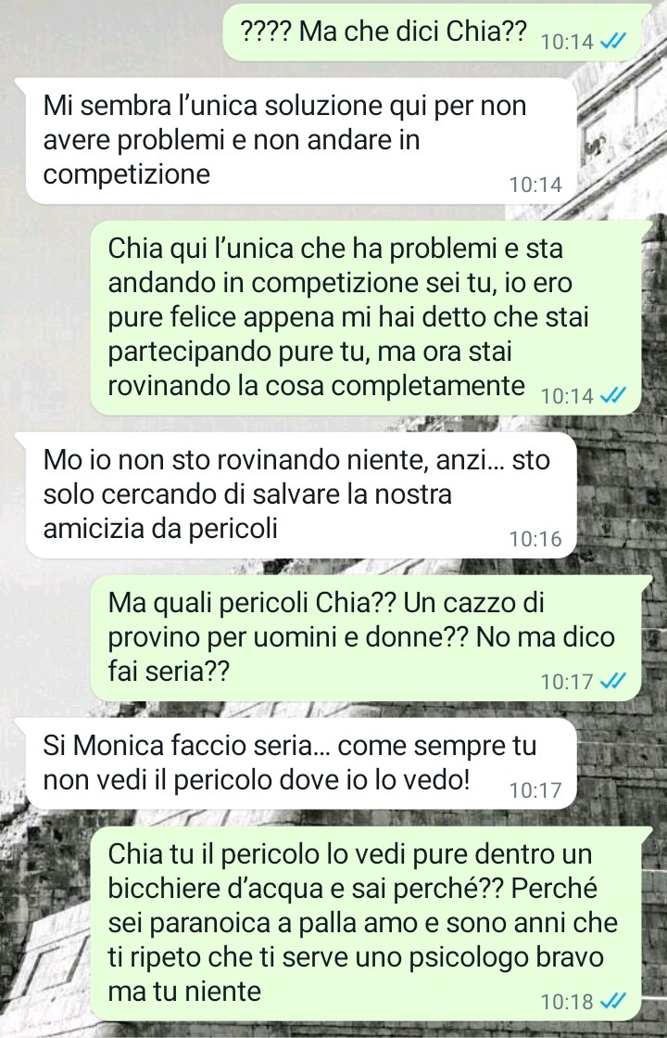The image size is (667, 1038).
Task: Tap the 10:16 timestamp
Action: pos(535,540)
